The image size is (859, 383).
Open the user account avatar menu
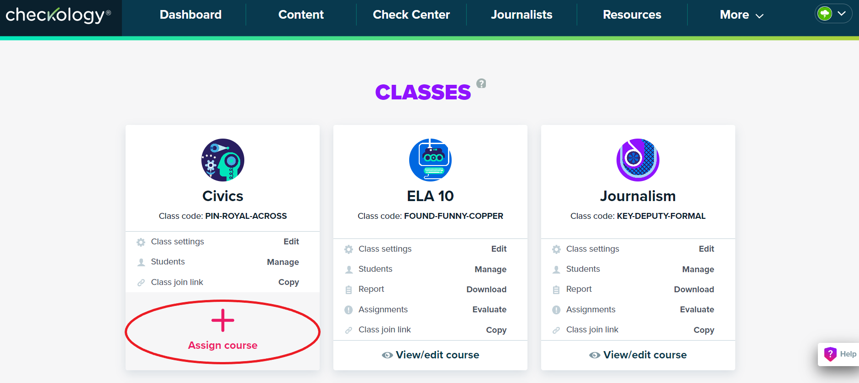[833, 13]
